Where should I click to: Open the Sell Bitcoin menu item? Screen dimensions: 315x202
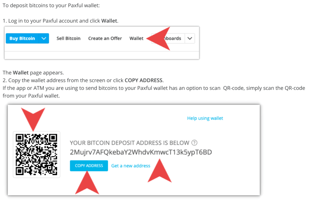tap(69, 38)
